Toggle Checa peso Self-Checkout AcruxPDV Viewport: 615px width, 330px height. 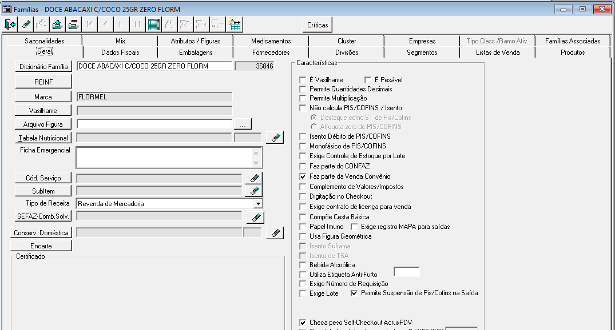[303, 323]
